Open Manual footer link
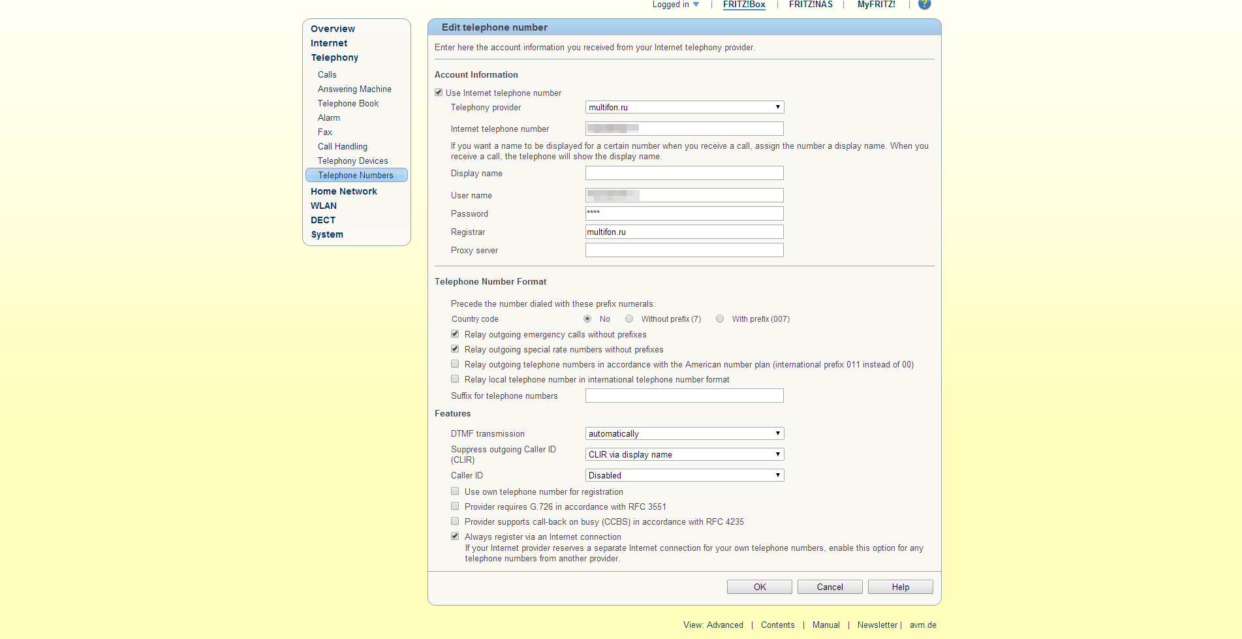This screenshot has height=639, width=1242. tap(826, 625)
